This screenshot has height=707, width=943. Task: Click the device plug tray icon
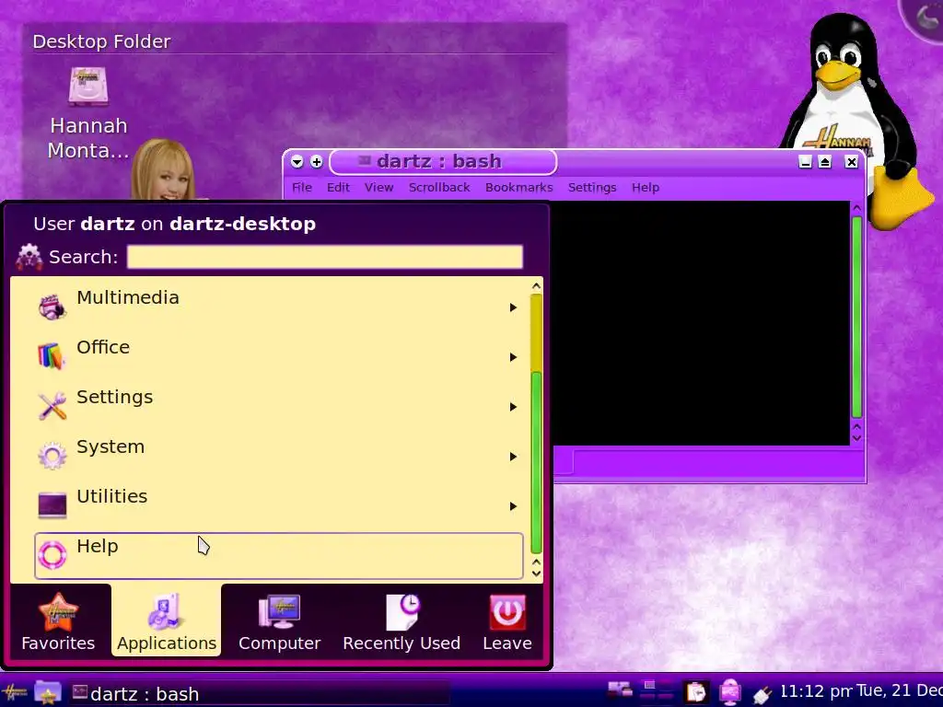(762, 695)
